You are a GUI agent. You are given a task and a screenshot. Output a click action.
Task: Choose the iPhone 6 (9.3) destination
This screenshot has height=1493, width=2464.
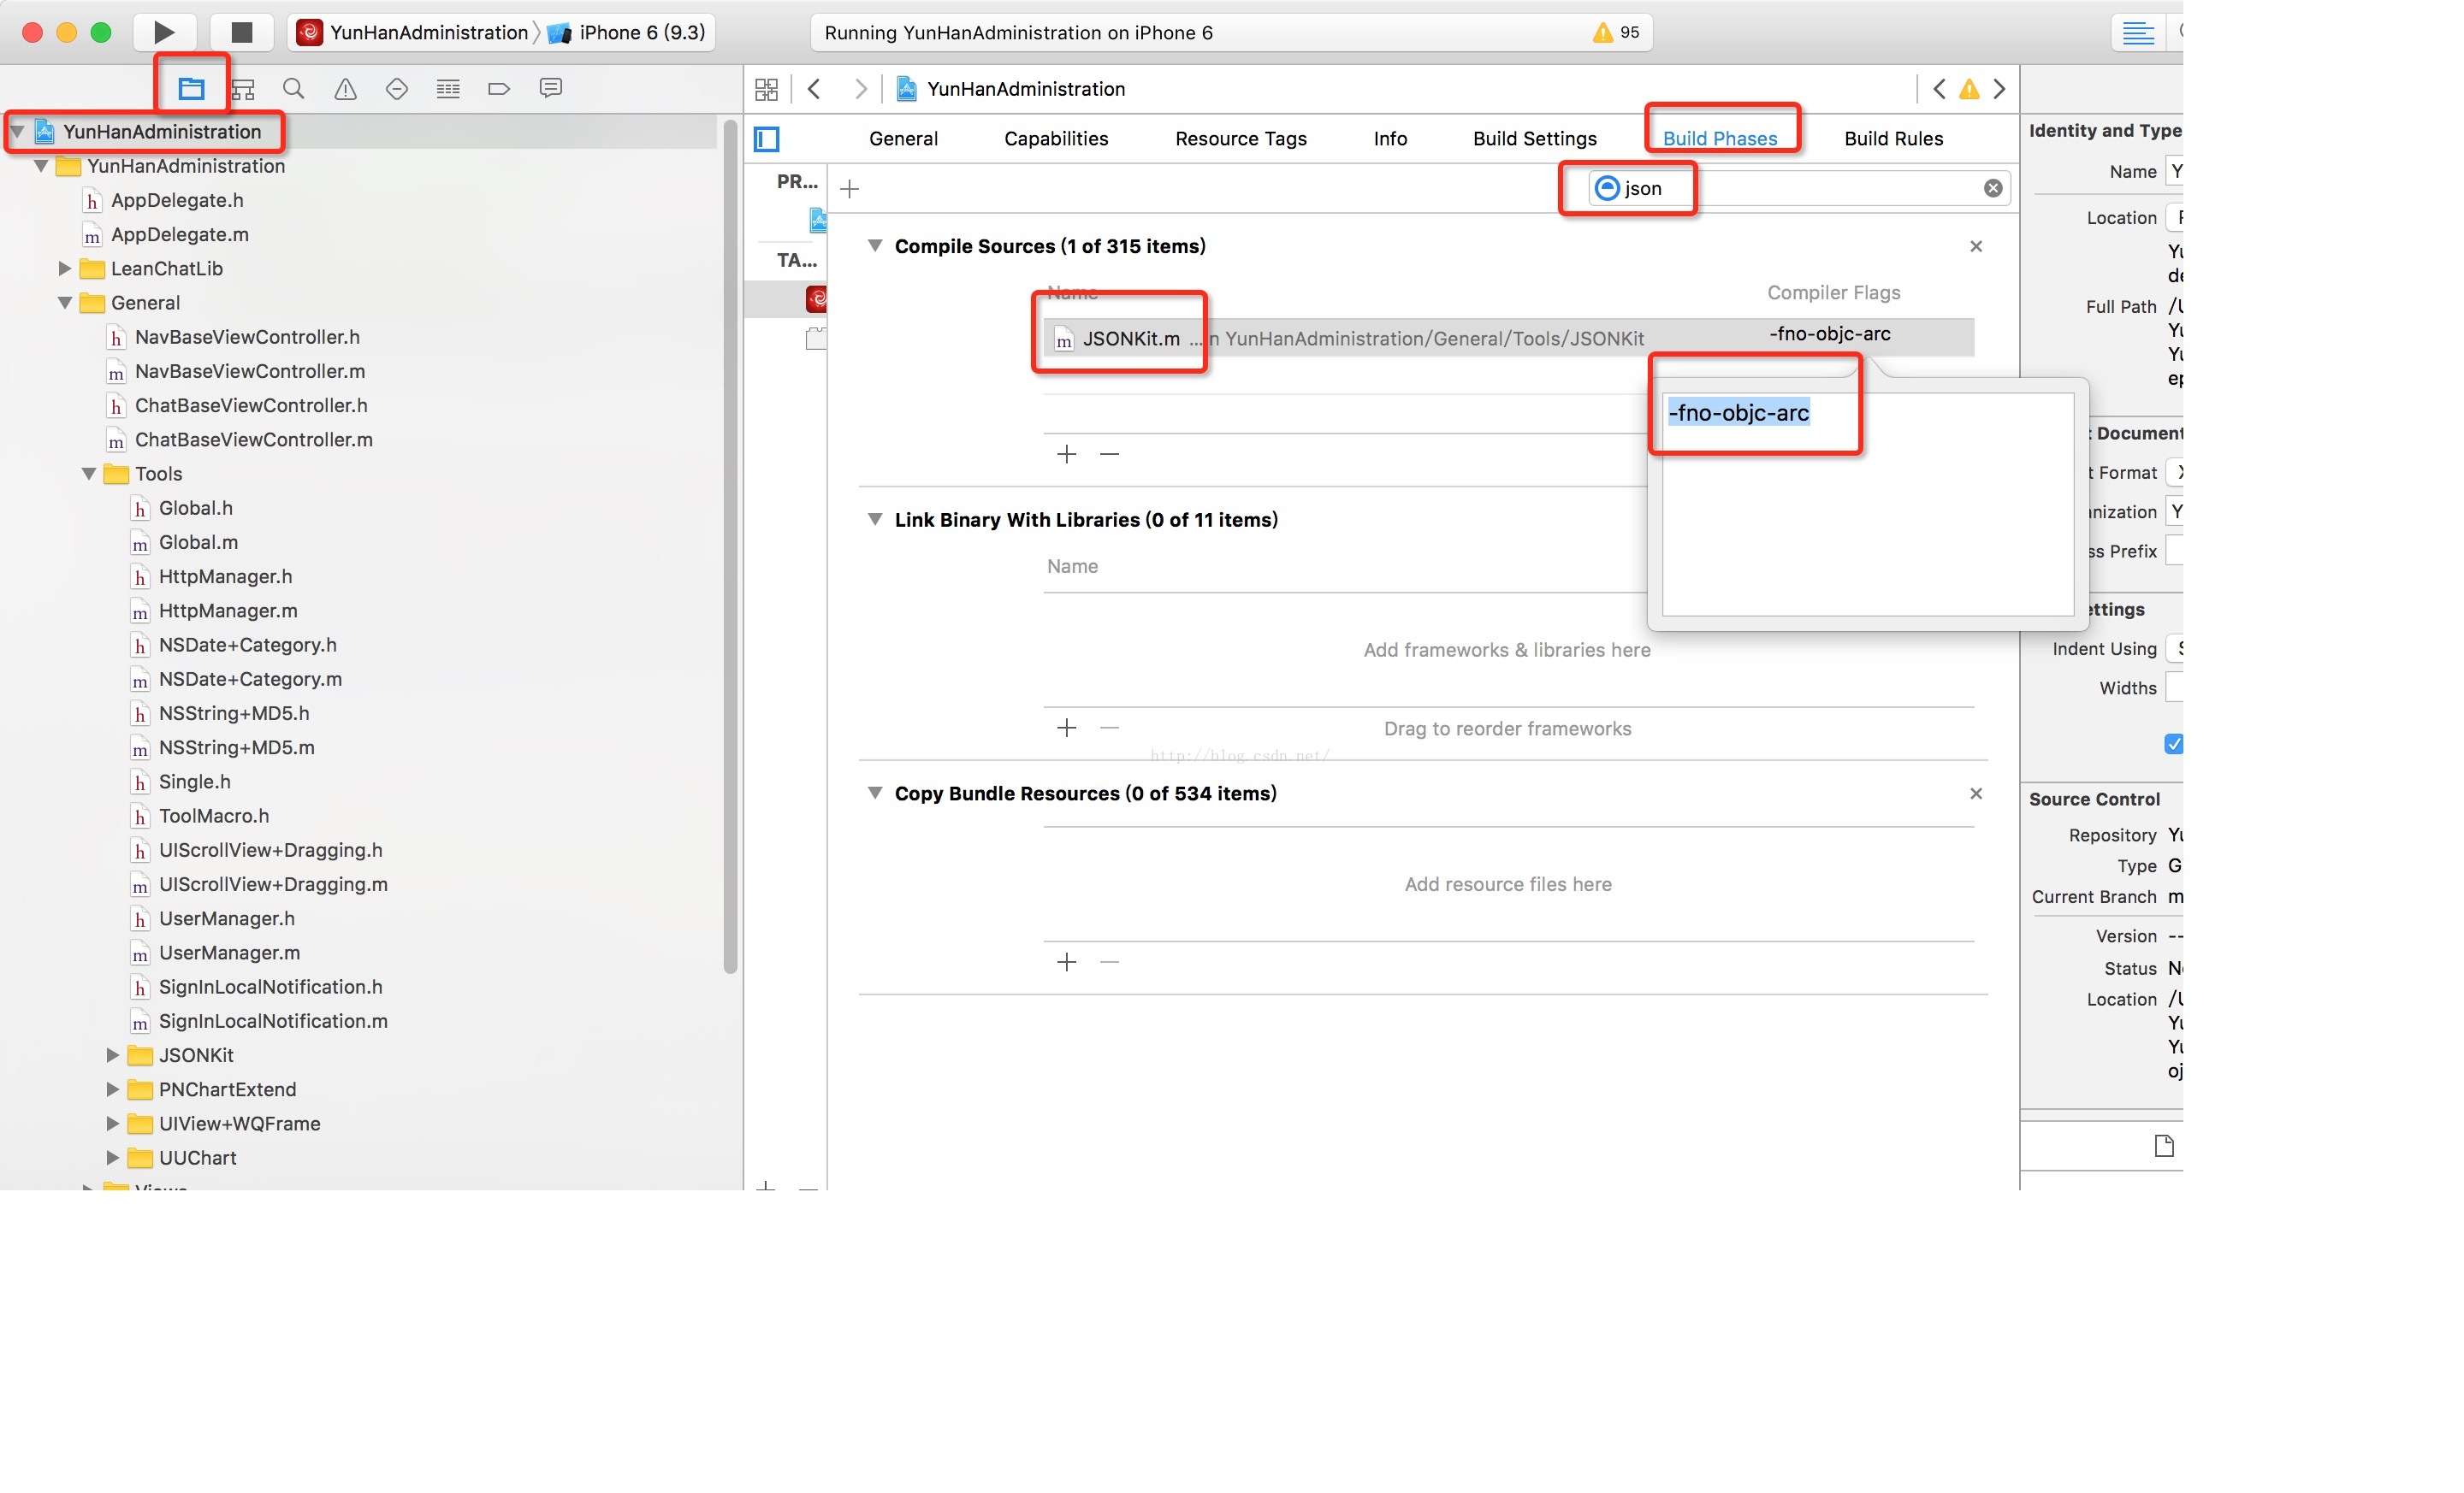[628, 32]
